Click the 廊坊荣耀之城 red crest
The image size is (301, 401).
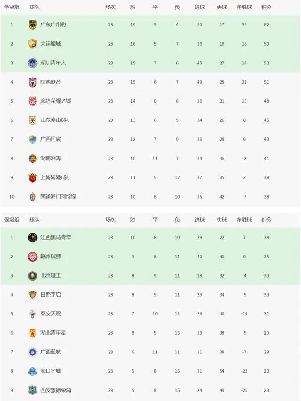[x=32, y=101]
